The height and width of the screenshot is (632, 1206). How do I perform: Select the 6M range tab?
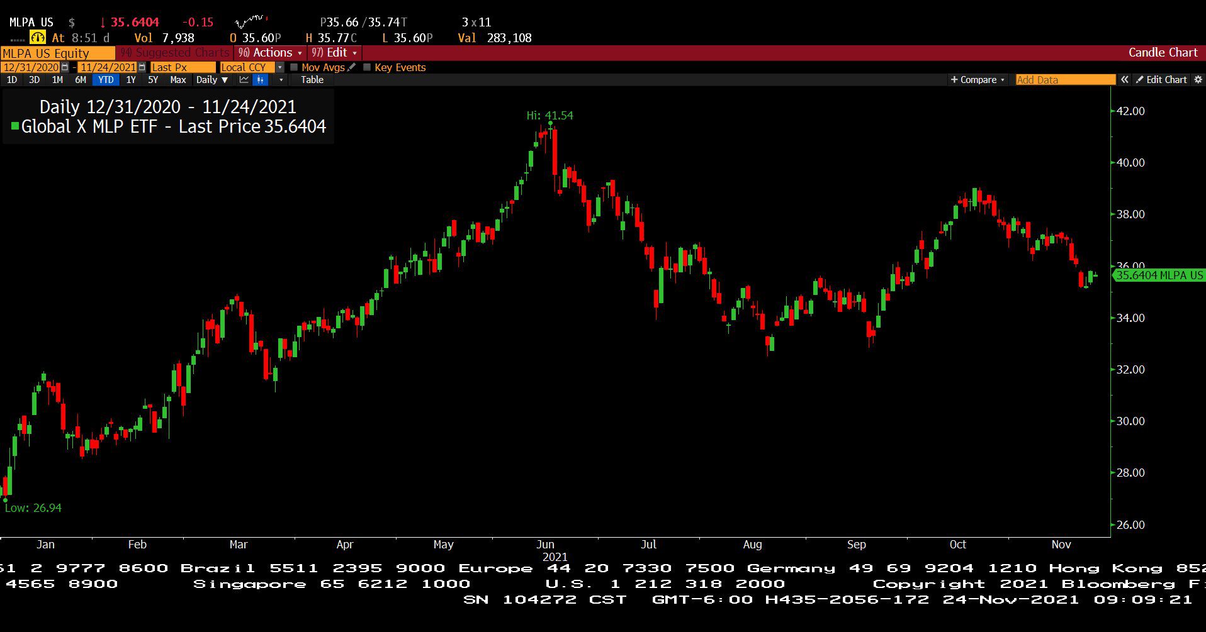click(81, 80)
